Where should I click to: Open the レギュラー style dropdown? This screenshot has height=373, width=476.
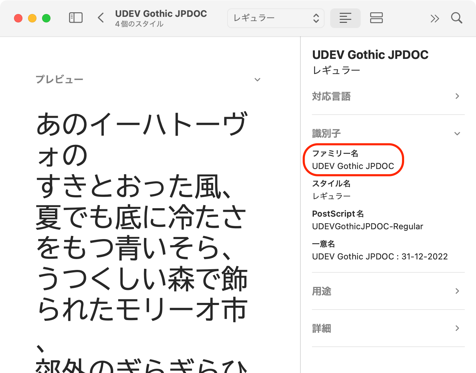coord(276,18)
